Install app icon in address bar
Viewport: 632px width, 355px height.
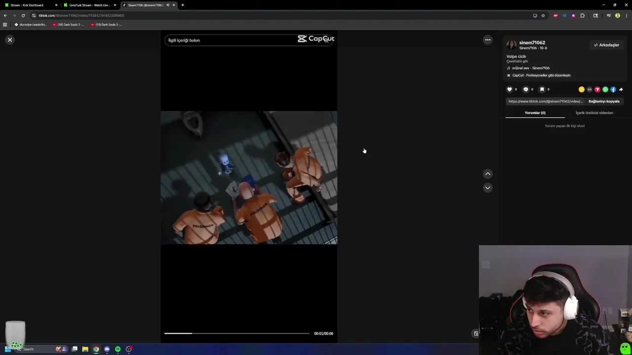pyautogui.click(x=535, y=15)
